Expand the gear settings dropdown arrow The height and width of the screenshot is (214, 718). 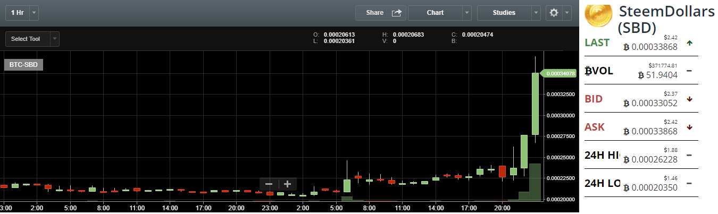(x=566, y=13)
